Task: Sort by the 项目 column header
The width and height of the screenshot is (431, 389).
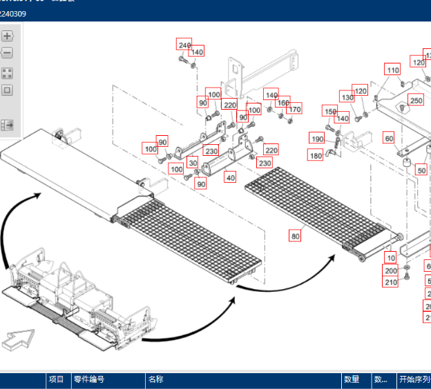Action: pyautogui.click(x=56, y=379)
